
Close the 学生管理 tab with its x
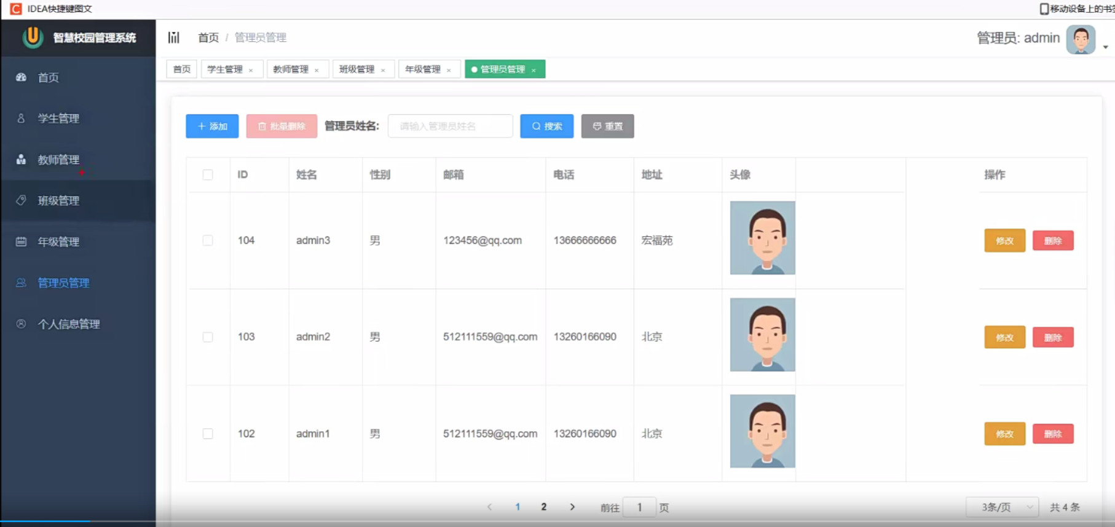[251, 70]
